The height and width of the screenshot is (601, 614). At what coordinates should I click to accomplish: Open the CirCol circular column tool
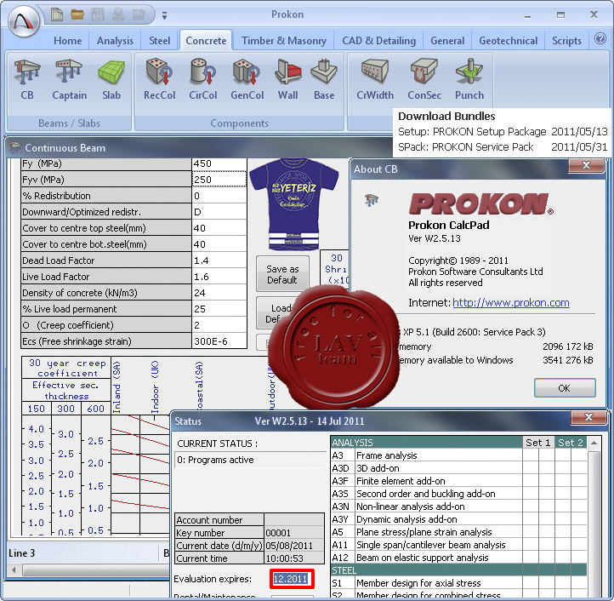pyautogui.click(x=203, y=79)
